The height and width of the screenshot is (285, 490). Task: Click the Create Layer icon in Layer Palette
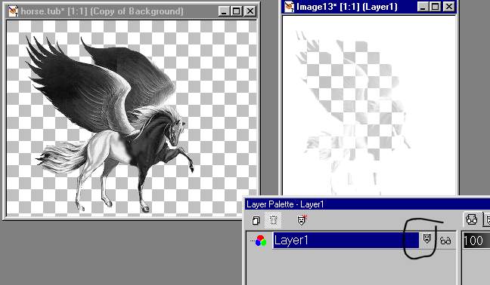[x=256, y=220]
